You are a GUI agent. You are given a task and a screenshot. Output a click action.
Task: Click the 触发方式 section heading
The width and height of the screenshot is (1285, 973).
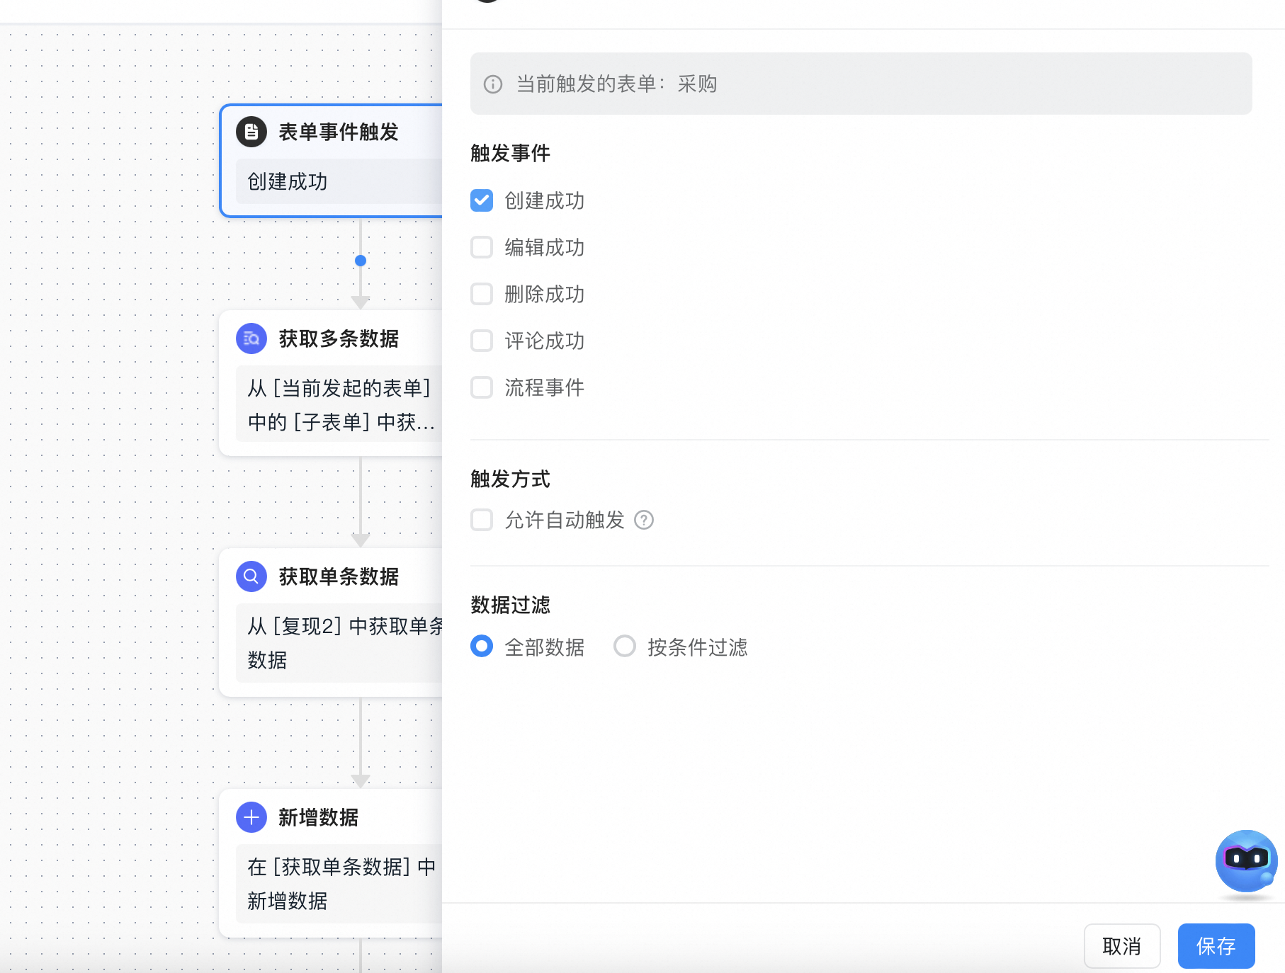coord(510,479)
